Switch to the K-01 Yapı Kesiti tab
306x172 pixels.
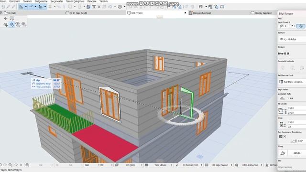pyautogui.click(x=76, y=13)
